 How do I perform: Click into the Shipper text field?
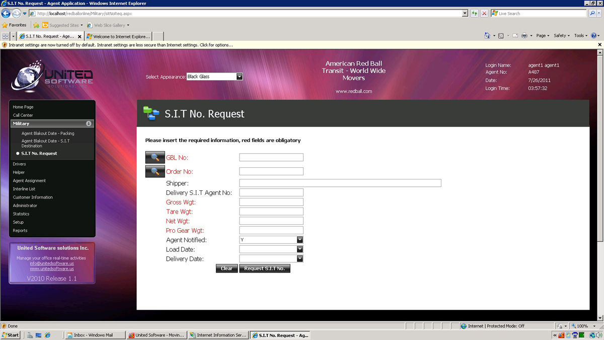(x=340, y=183)
